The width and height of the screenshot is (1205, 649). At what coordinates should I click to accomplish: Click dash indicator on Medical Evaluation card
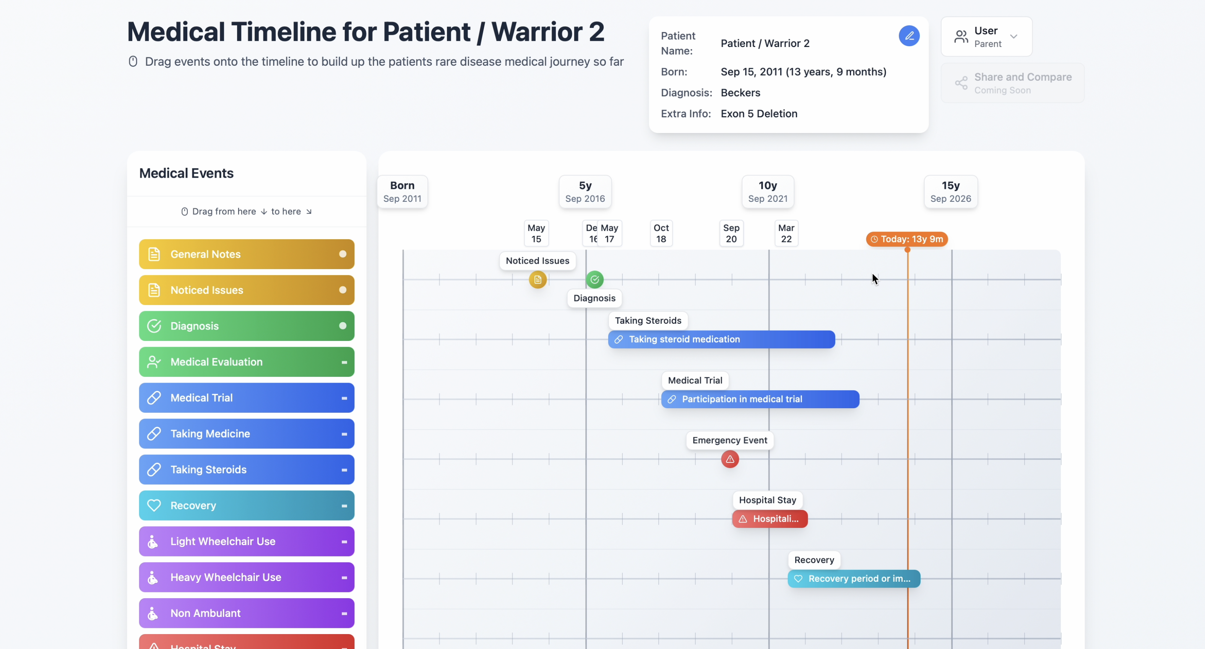point(344,362)
